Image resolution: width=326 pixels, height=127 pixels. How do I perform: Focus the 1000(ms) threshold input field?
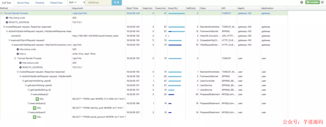[x=98, y=2]
